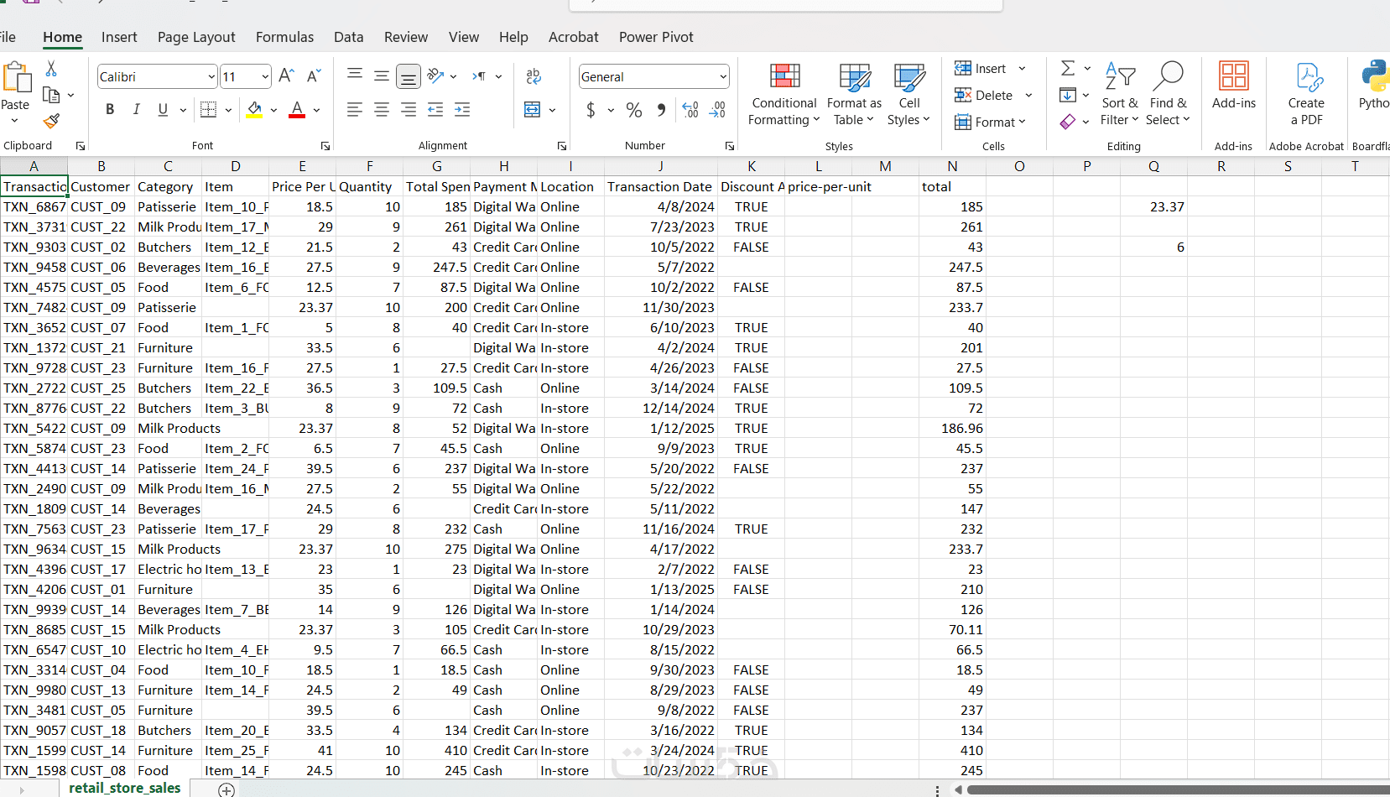Toggle Italic formatting
Viewport: 1390px width, 797px height.
(x=136, y=109)
